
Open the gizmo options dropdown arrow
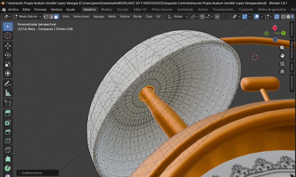250,17
